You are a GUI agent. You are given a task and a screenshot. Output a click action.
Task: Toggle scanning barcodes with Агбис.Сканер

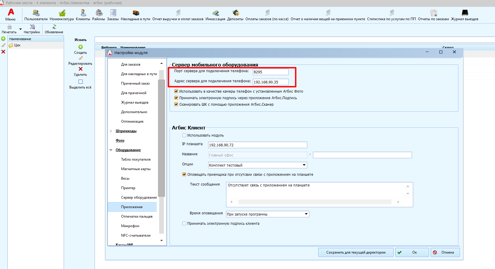coord(176,105)
